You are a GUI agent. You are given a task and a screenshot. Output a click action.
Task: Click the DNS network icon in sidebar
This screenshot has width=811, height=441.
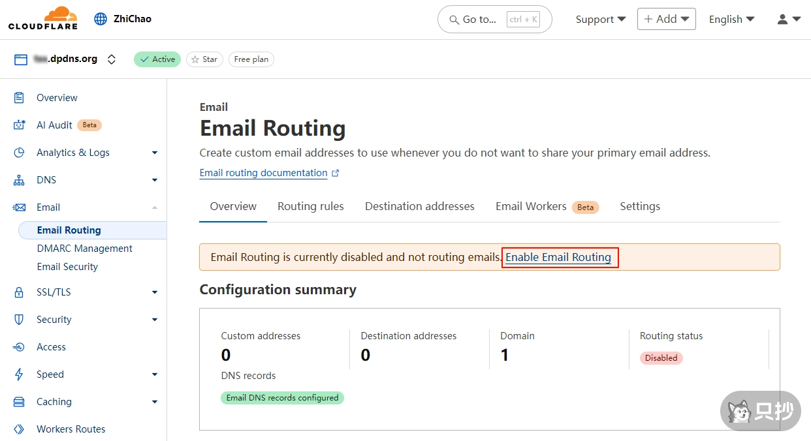[x=19, y=180]
